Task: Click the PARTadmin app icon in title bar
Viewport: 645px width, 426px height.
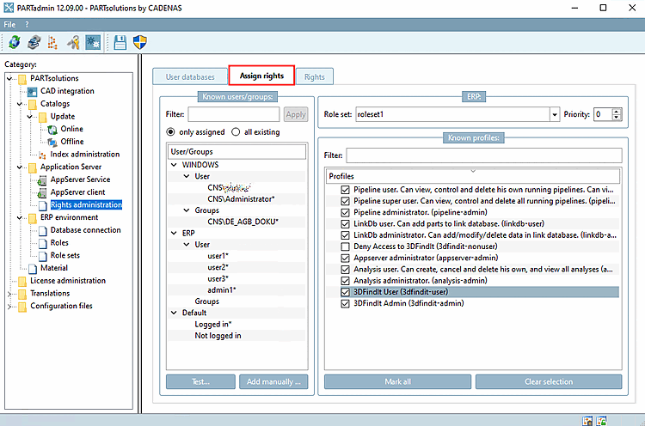Action: (x=9, y=8)
